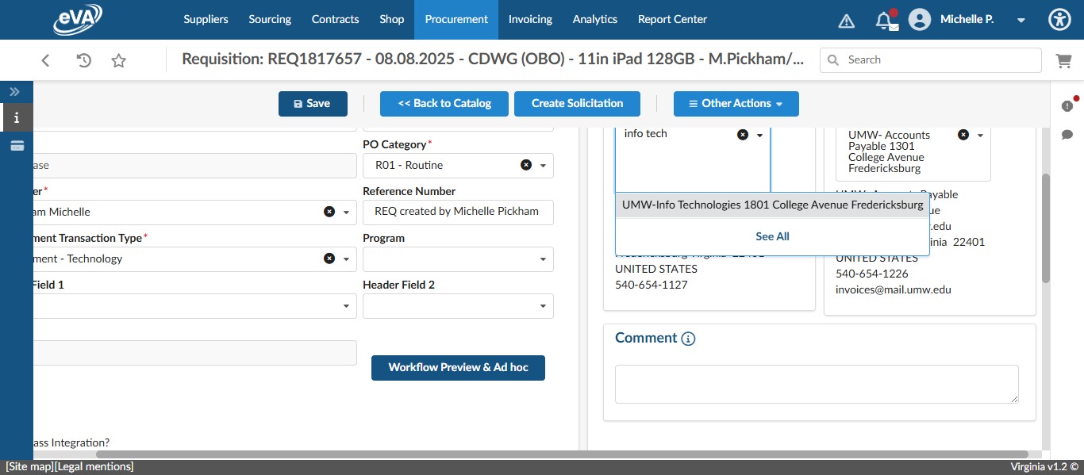Open the Report Center menu
This screenshot has height=475, width=1084.
[671, 19]
